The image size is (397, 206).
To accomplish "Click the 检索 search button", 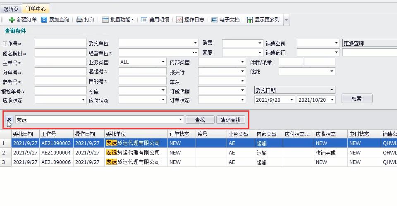I will coord(356,98).
